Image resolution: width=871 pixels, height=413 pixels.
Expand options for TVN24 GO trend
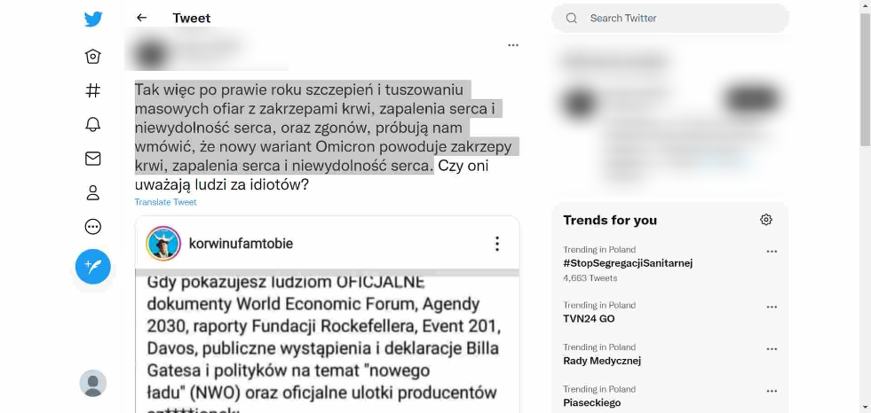(x=772, y=307)
